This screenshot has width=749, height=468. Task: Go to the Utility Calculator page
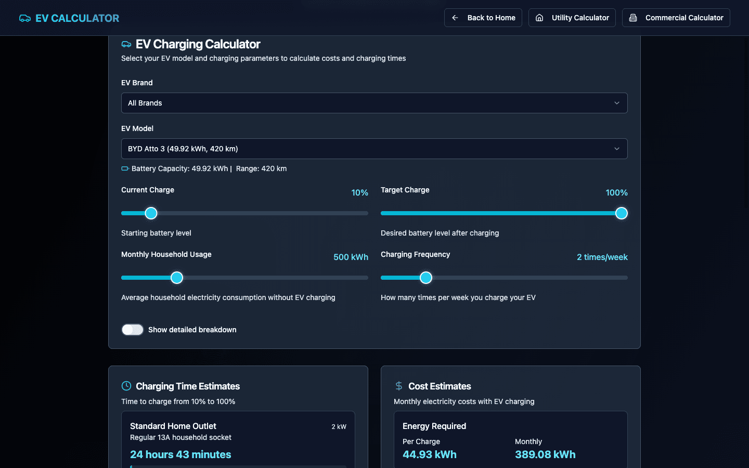(572, 18)
